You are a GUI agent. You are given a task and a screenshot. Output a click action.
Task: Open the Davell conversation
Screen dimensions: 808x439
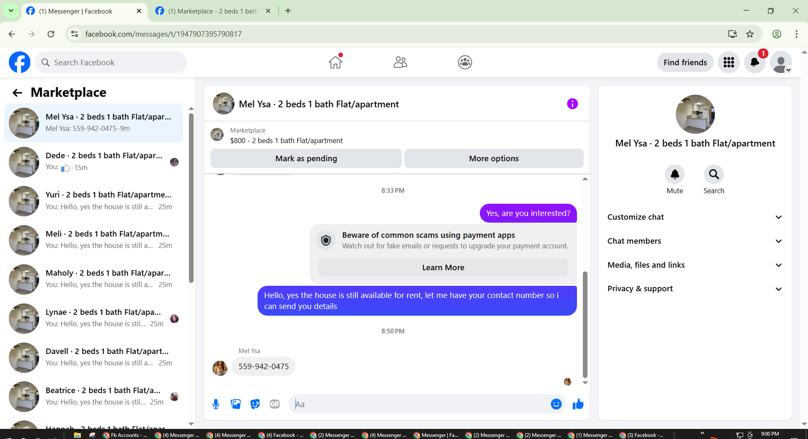(x=93, y=358)
